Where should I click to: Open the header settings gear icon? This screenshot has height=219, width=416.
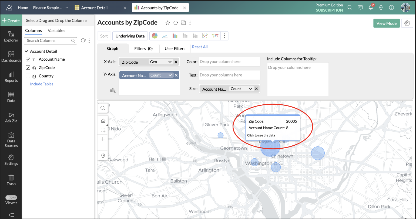tap(381, 8)
